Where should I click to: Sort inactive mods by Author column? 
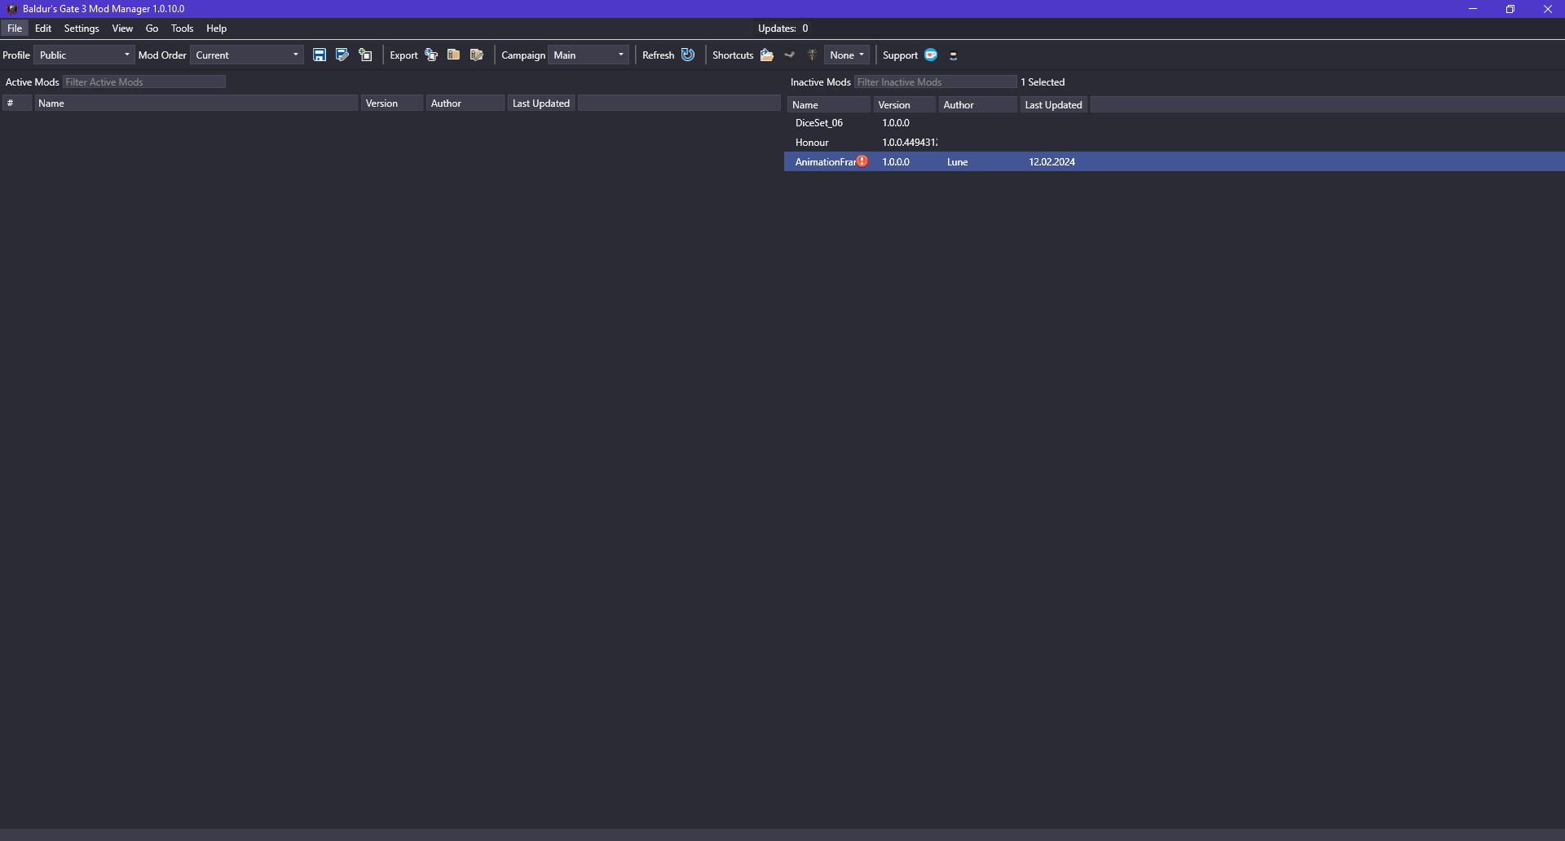[x=978, y=104]
